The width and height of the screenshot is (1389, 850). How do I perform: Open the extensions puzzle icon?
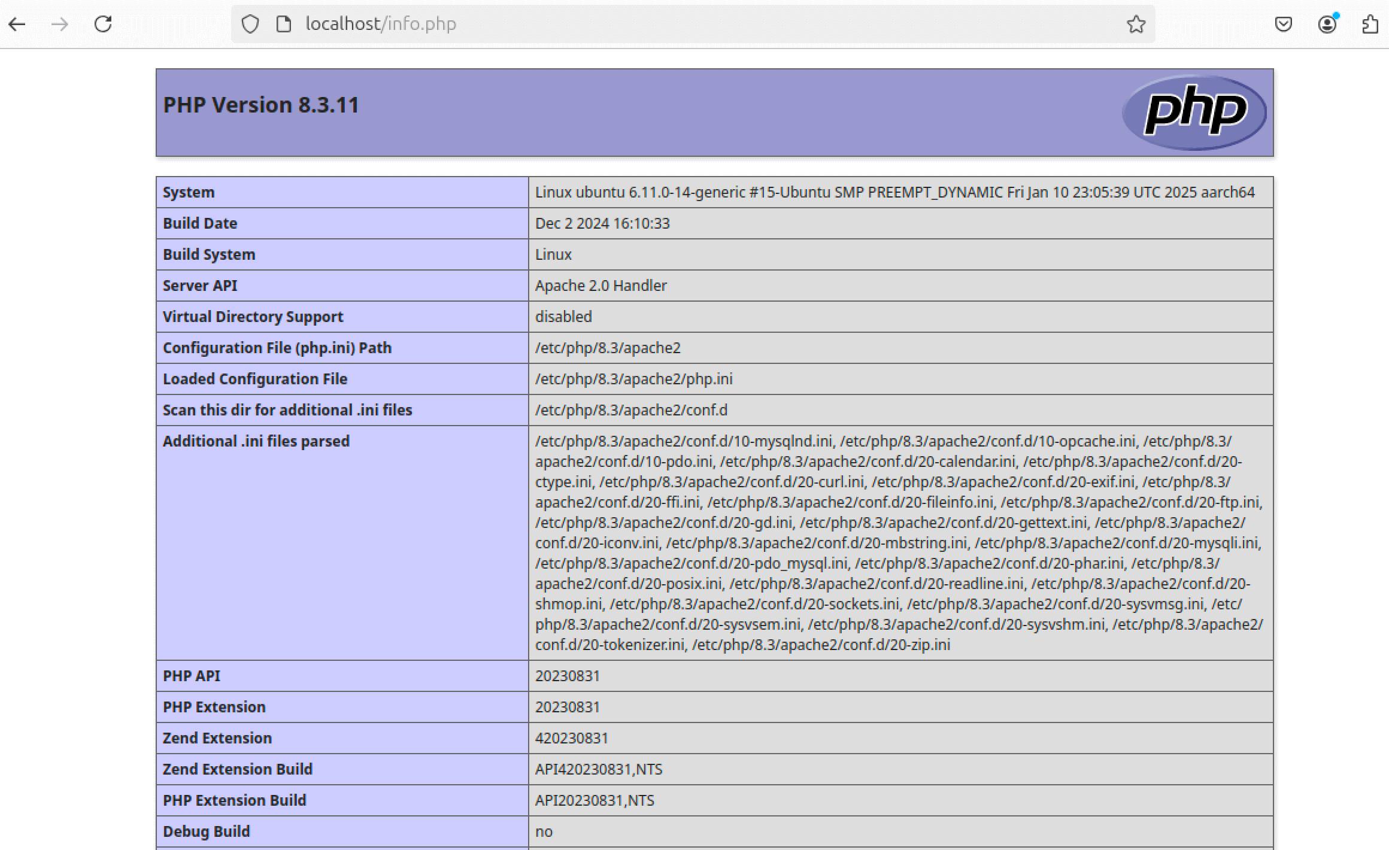[x=1370, y=24]
